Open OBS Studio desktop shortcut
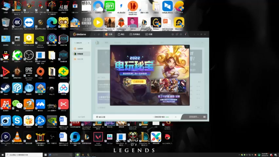This screenshot has height=157, width=279. [29, 56]
